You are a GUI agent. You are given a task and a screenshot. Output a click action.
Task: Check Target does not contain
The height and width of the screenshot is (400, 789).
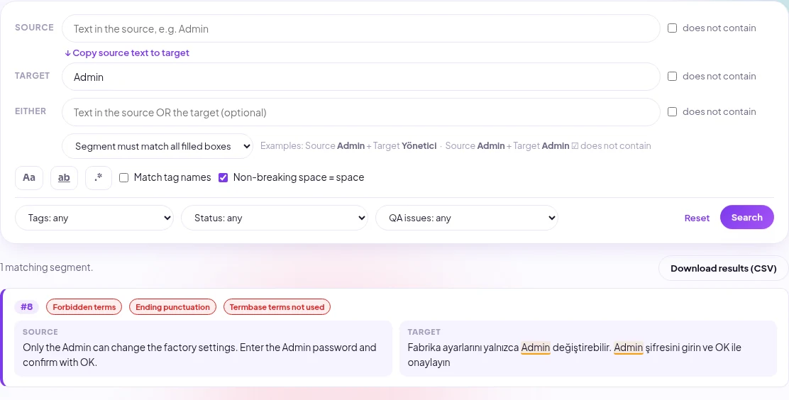tap(672, 77)
